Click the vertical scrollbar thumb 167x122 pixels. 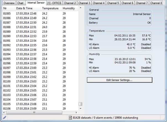point(80,104)
